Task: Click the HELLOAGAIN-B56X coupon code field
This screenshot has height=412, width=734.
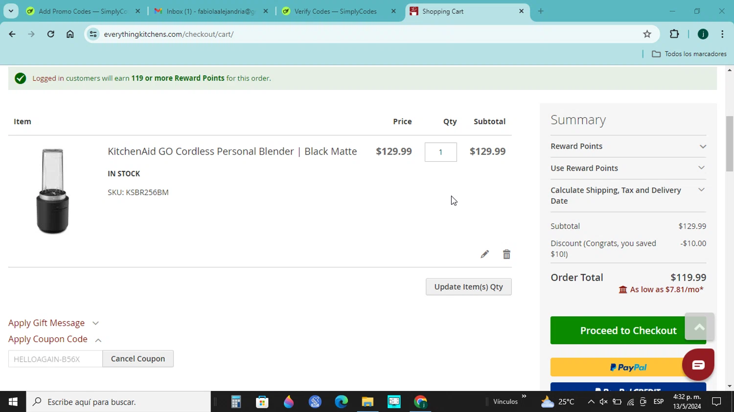Action: (x=55, y=359)
